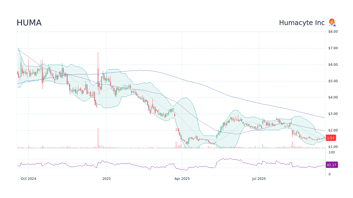353x198 pixels.
Task: Select the 2025 timeline label
Action: (x=106, y=178)
